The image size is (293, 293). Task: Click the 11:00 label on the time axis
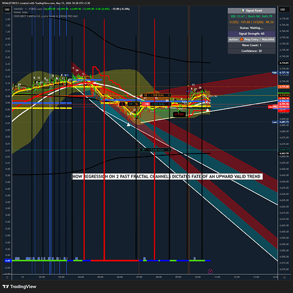pyautogui.click(x=217, y=277)
